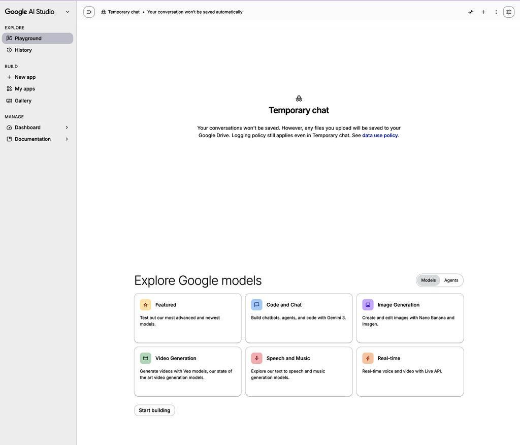Switch to Agents view toggle
This screenshot has height=445, width=520.
pos(451,280)
